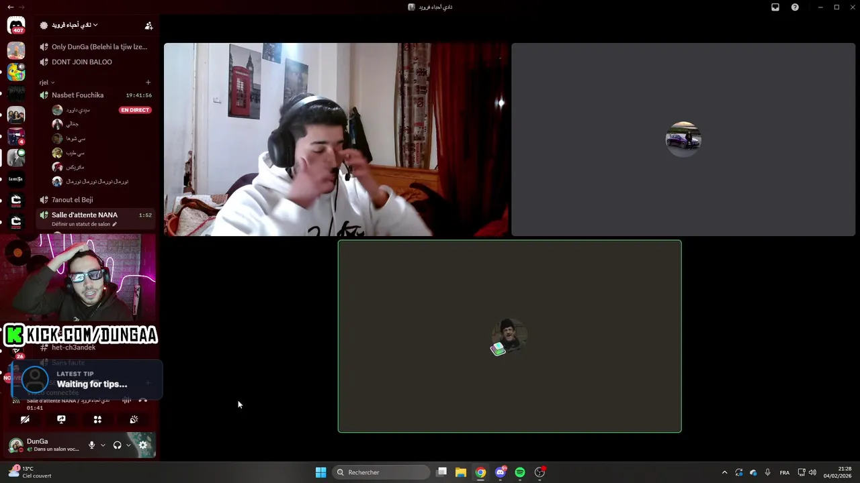Open the lamiGa server icon
860x483 pixels.
(x=16, y=179)
